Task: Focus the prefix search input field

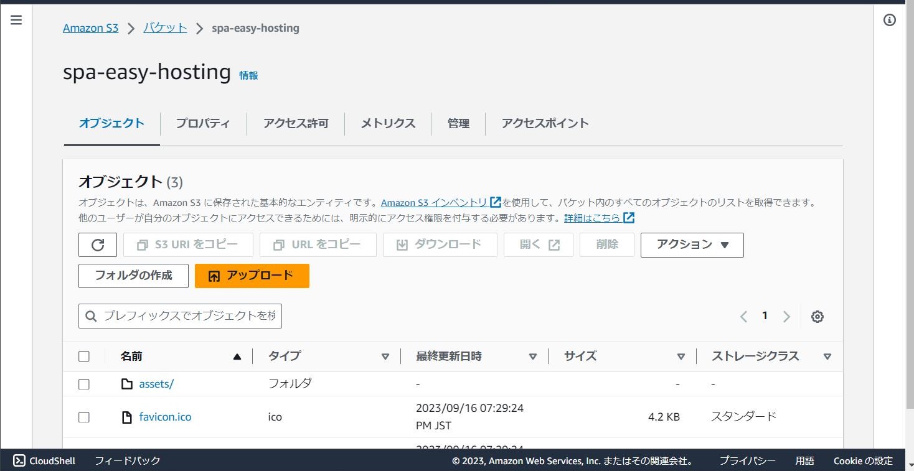Action: (180, 316)
